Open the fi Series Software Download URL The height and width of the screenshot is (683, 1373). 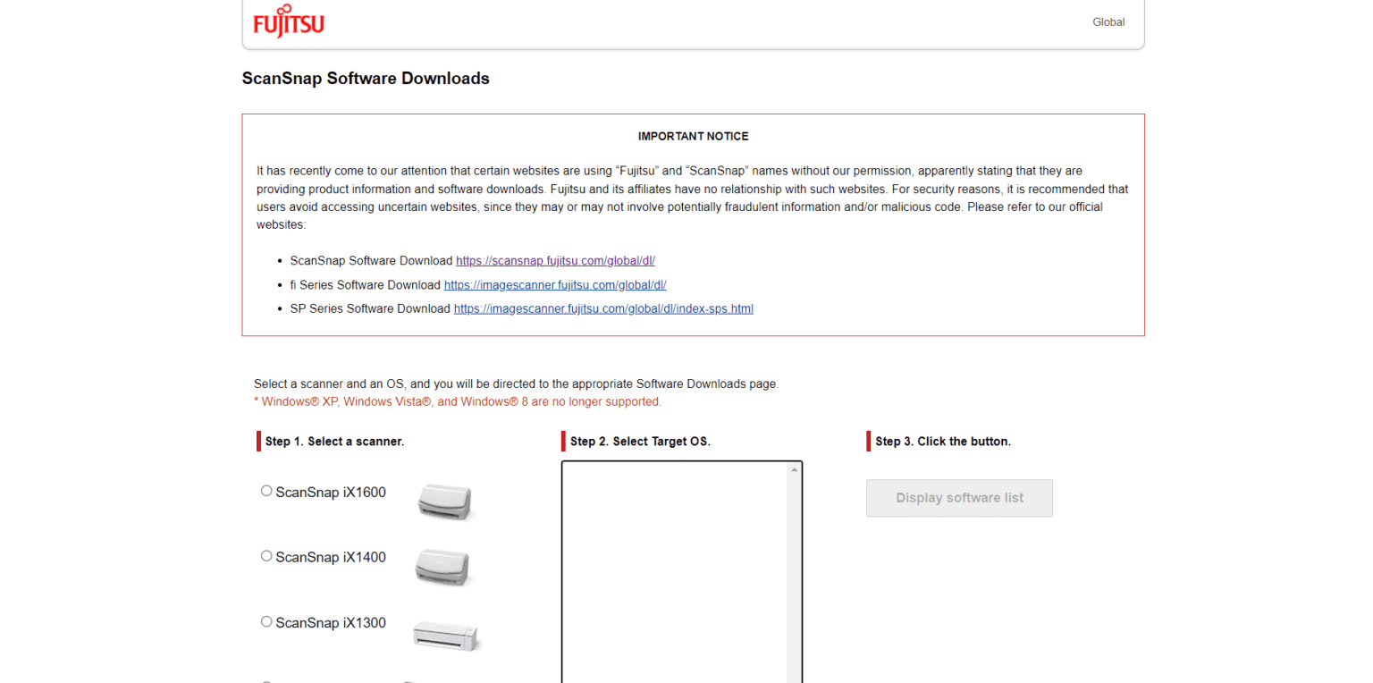pos(554,285)
